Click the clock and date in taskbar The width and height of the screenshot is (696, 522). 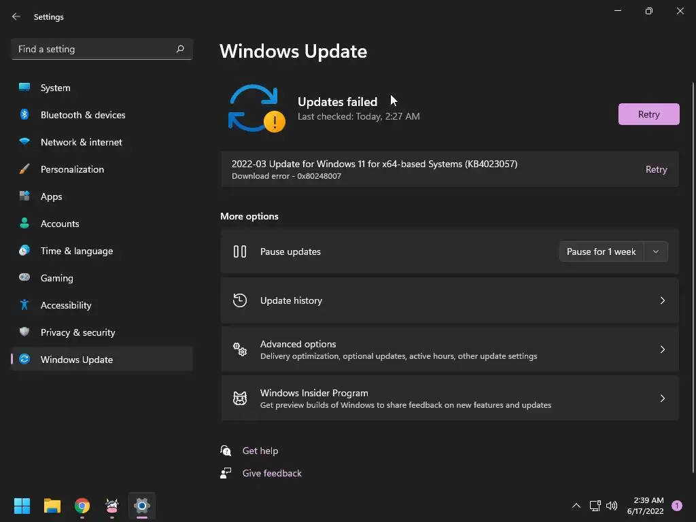pyautogui.click(x=646, y=506)
